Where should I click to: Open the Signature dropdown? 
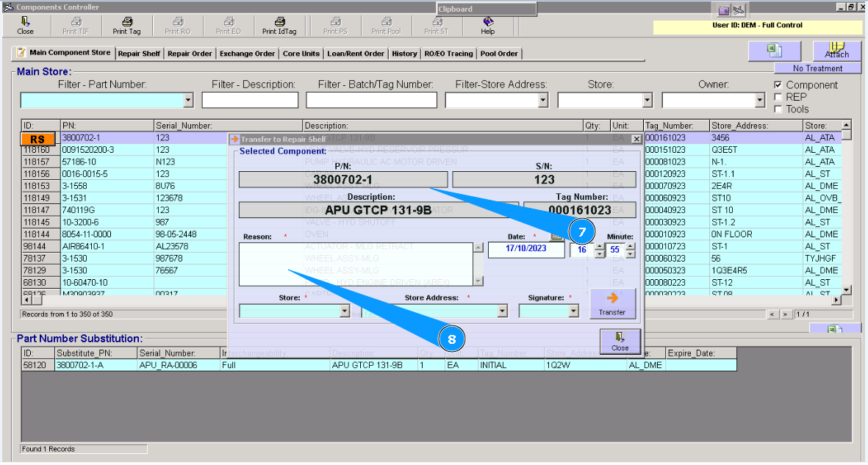pyautogui.click(x=573, y=311)
